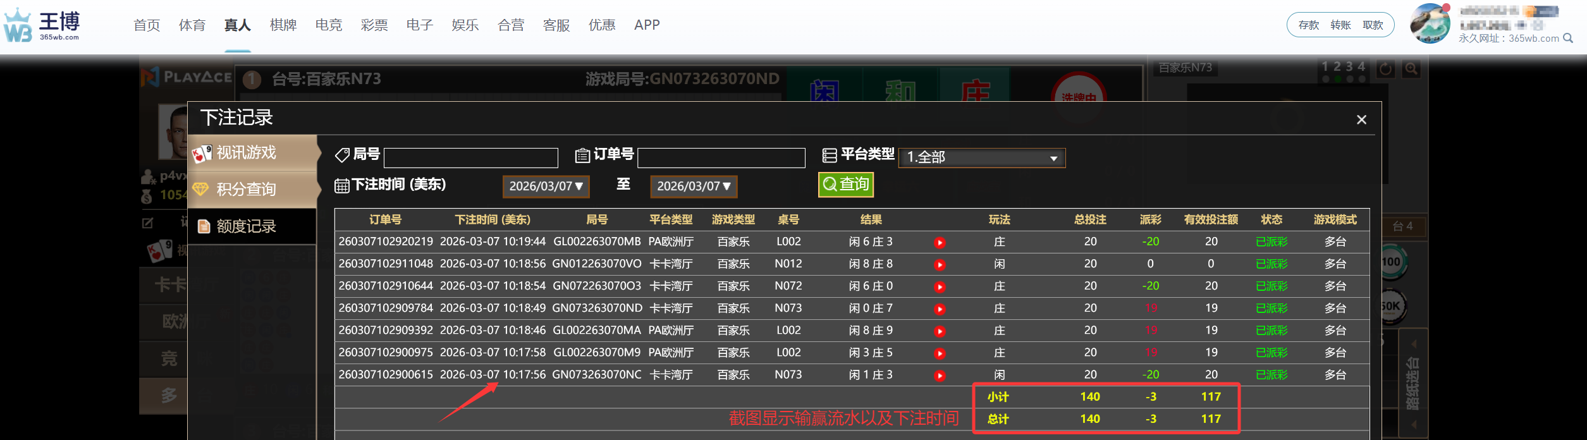Screen dimensions: 1587x440
Task: Click the user avatar picture in header
Action: [1430, 23]
